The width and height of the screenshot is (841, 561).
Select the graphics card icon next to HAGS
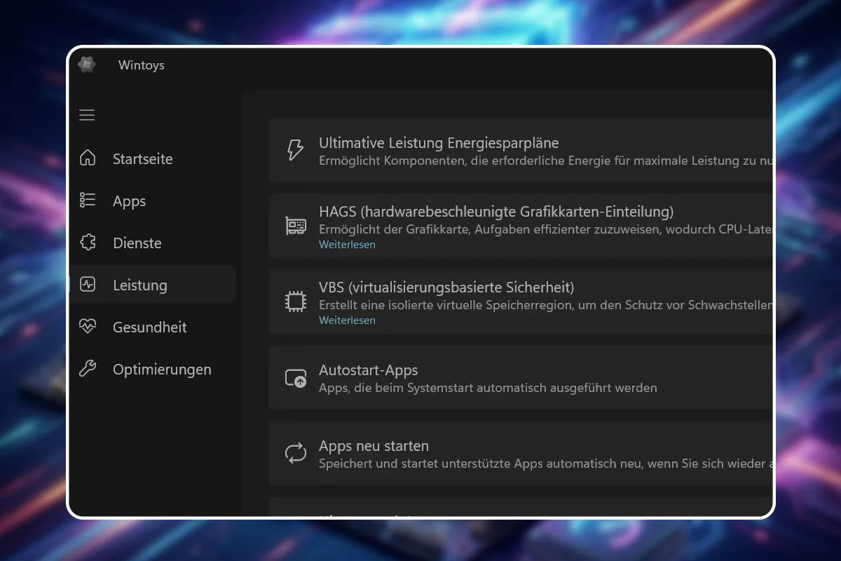click(x=295, y=225)
